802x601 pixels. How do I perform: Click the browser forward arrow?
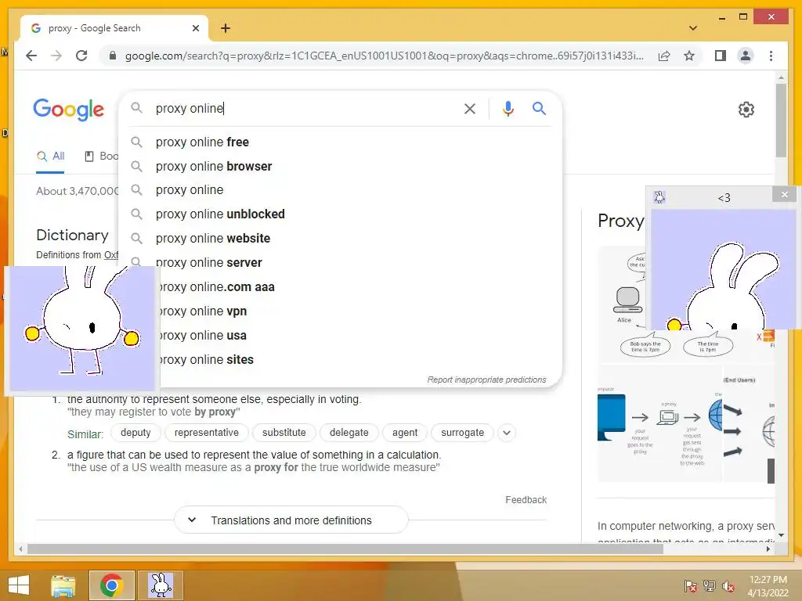coord(56,56)
